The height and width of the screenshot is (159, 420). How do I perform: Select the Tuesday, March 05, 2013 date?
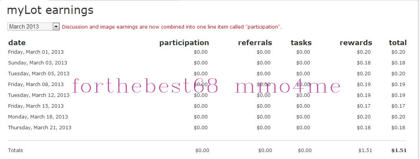pyautogui.click(x=38, y=74)
